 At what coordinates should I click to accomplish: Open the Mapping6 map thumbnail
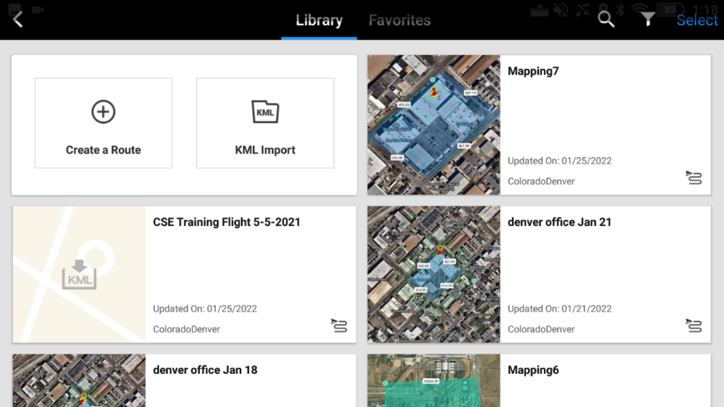[x=434, y=380]
